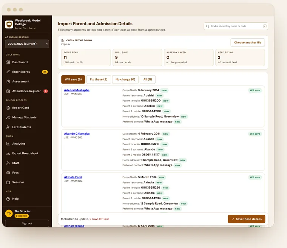Click the Will Save 9 summary card
This screenshot has width=287, height=248.
(137, 57)
